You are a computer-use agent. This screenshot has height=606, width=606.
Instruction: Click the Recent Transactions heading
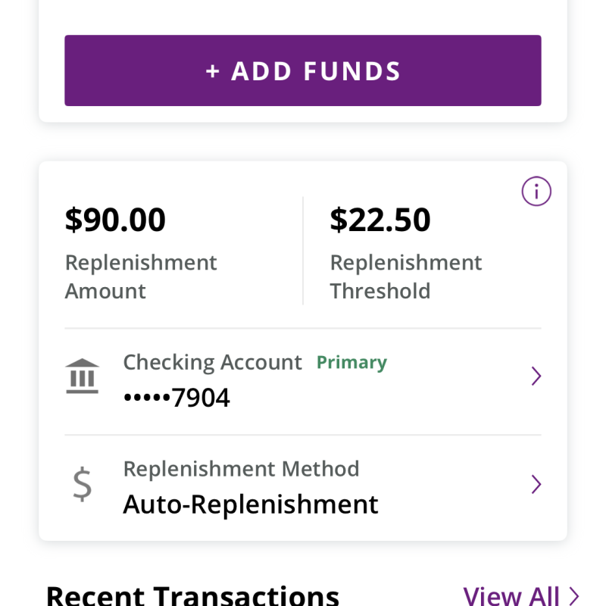pyautogui.click(x=192, y=596)
